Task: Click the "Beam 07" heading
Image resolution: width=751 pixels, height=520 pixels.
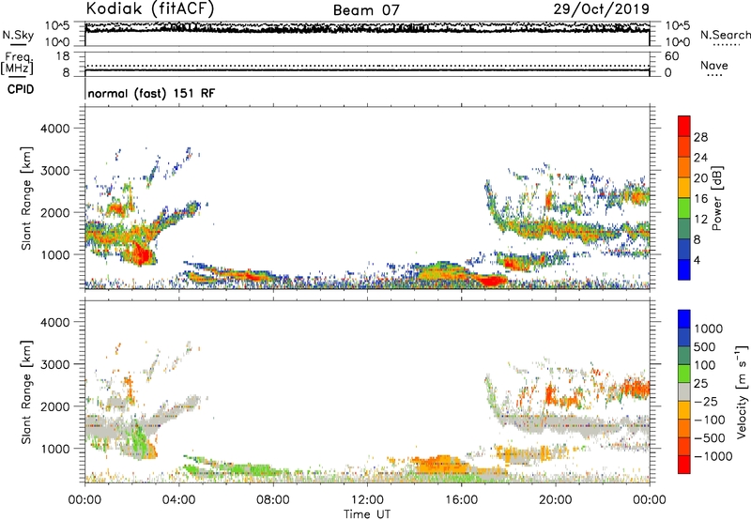Action: (366, 10)
